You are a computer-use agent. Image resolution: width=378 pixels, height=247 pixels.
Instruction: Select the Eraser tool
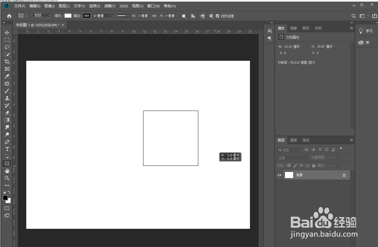coord(7,113)
